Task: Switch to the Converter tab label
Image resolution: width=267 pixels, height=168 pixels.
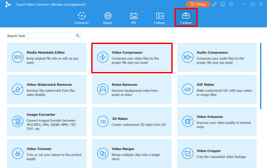Action: tap(81, 23)
